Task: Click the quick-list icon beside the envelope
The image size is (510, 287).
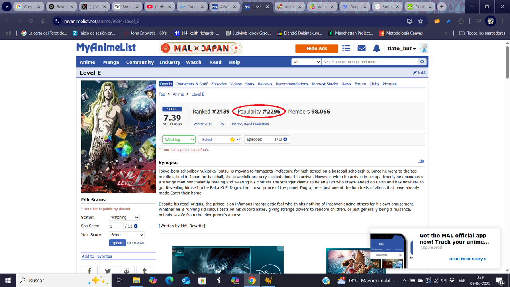Action: pos(346,48)
